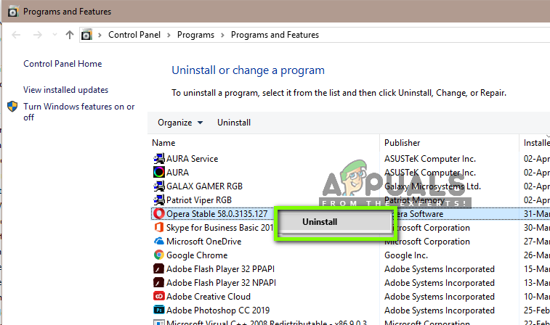Select Adobe Flash Player 32 NPAPI
Viewport: 550px width, 325px height.
[221, 283]
